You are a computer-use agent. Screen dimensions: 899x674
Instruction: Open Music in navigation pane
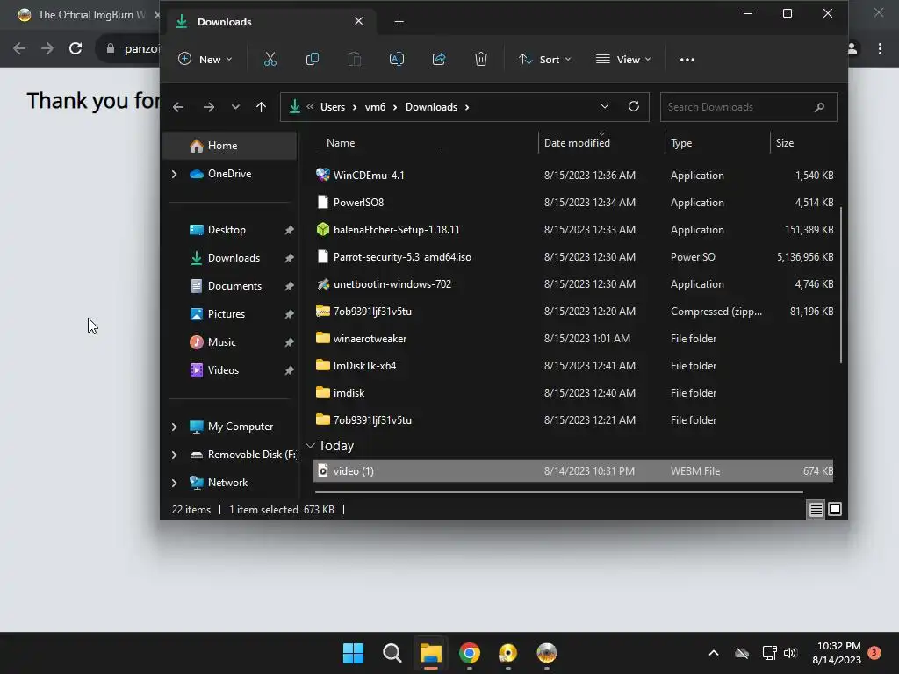pyautogui.click(x=221, y=342)
